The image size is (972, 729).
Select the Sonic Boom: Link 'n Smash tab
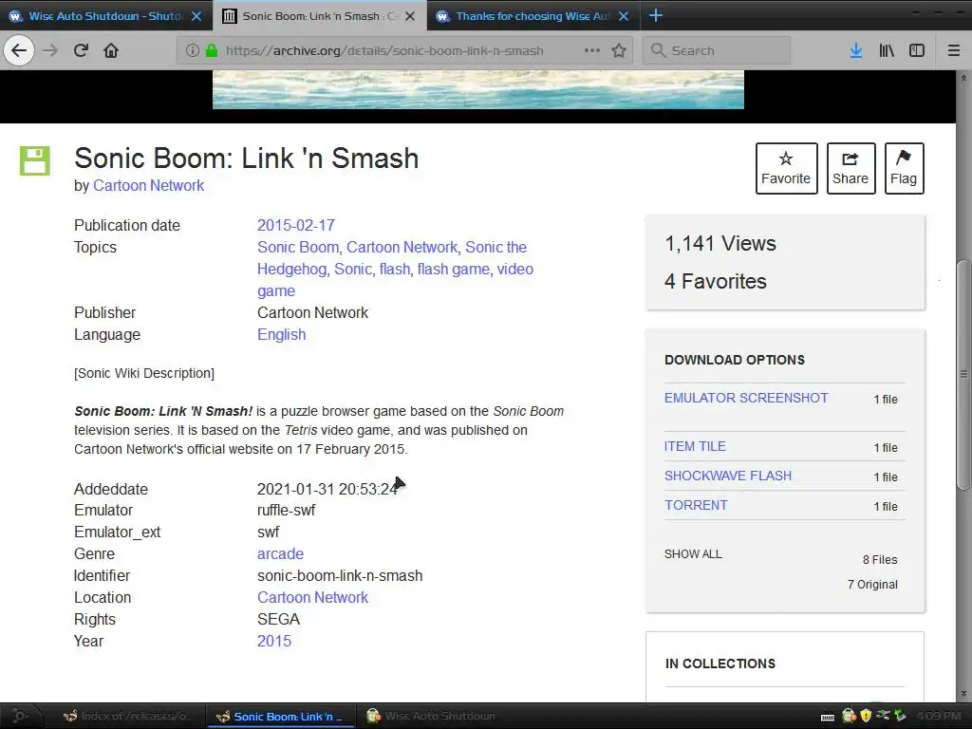[x=320, y=16]
